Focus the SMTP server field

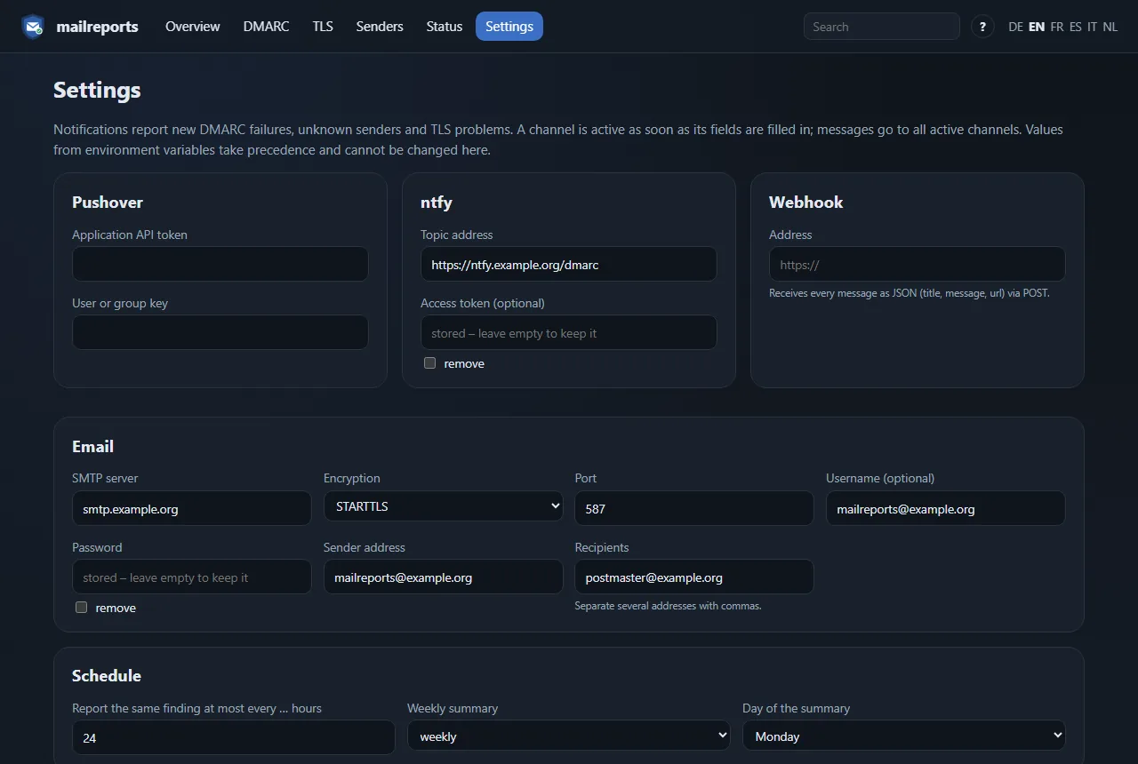pos(192,508)
